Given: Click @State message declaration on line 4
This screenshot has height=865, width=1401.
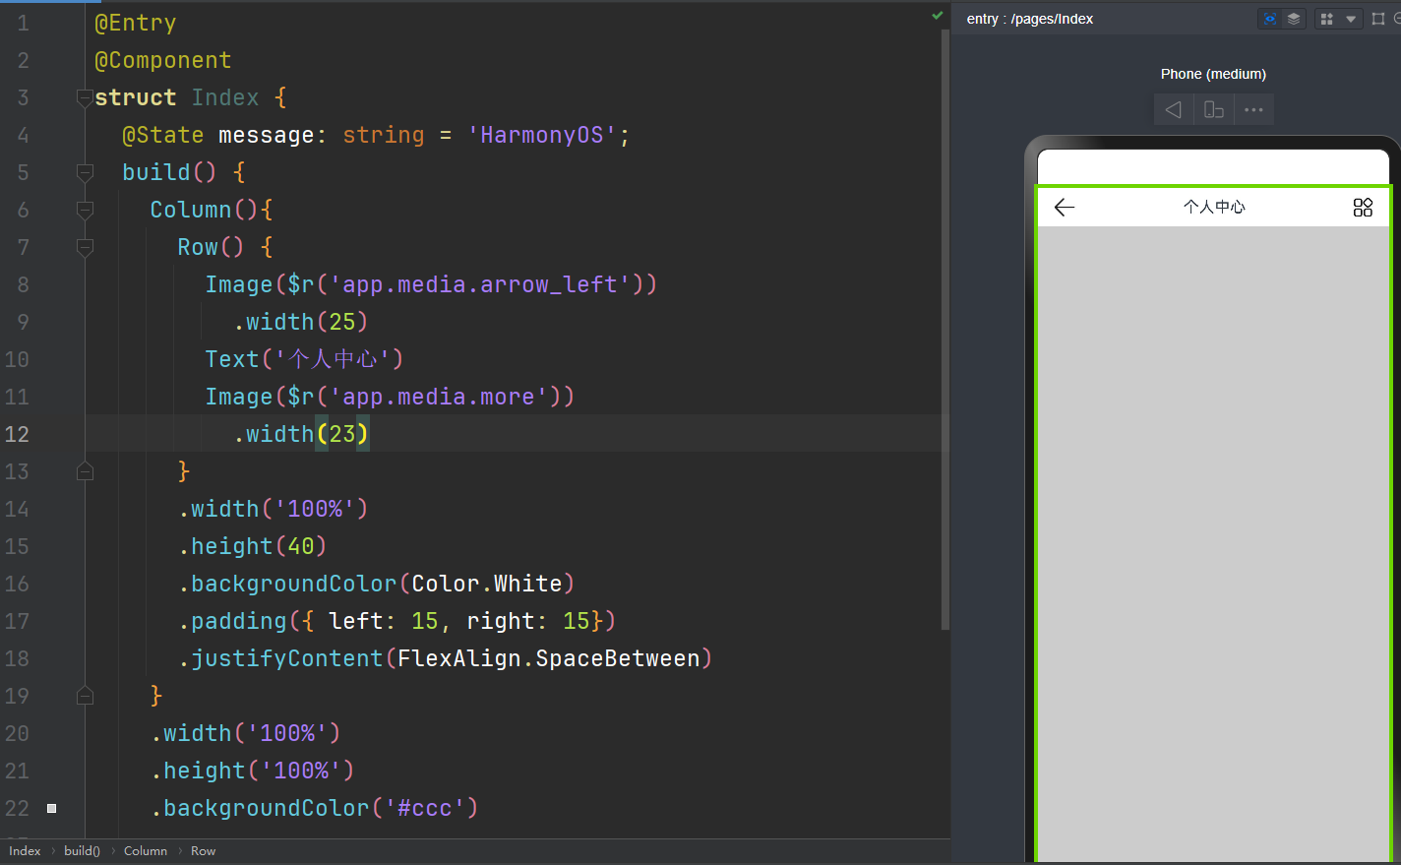Looking at the screenshot, I should pyautogui.click(x=375, y=135).
